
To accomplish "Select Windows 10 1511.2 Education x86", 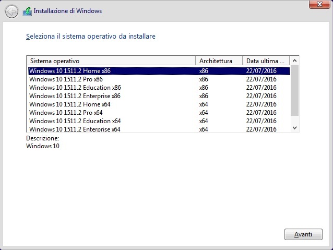I will tap(159, 88).
